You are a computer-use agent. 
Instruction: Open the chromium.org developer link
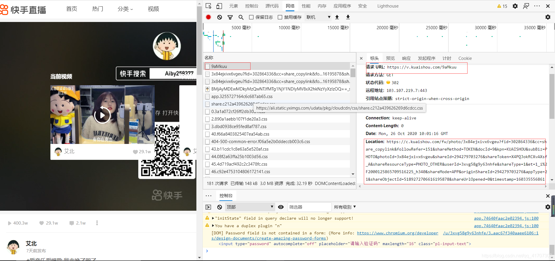click(x=397, y=233)
